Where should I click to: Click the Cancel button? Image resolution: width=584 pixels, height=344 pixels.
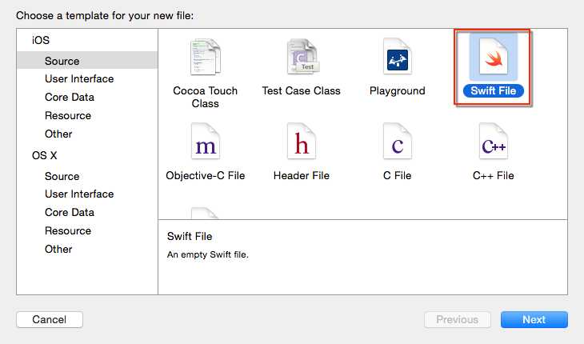click(x=50, y=319)
